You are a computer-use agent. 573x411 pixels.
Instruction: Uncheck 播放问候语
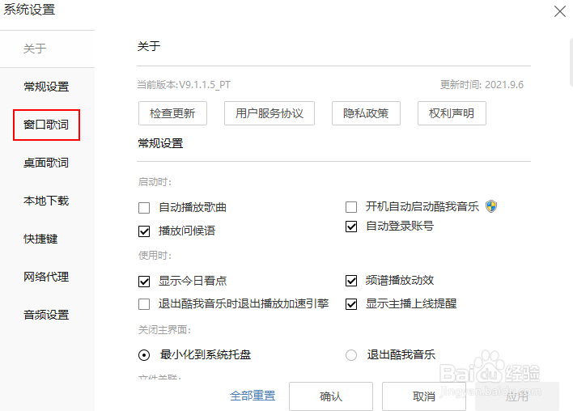tap(144, 231)
